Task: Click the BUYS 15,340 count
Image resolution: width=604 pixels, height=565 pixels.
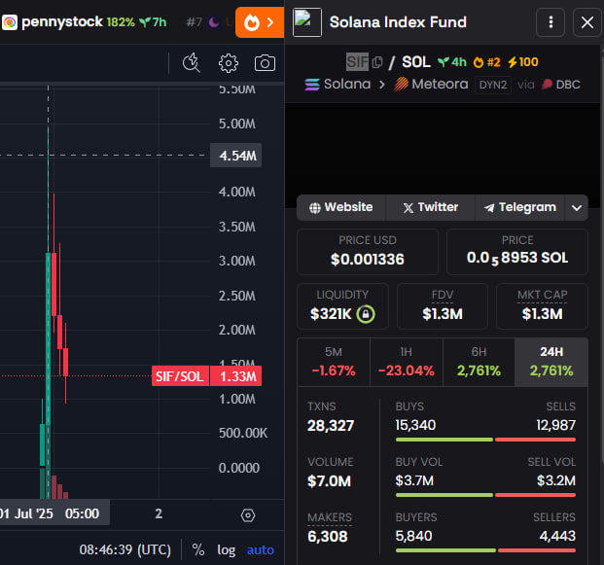Action: point(415,425)
